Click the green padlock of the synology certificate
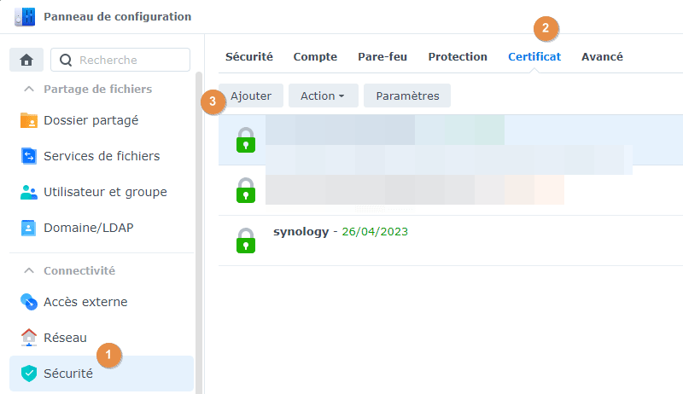 246,240
